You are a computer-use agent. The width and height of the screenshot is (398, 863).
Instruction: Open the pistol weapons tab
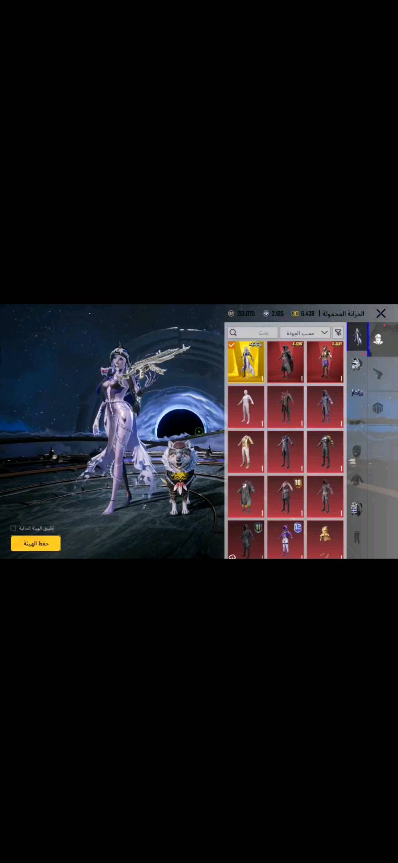coord(378,374)
